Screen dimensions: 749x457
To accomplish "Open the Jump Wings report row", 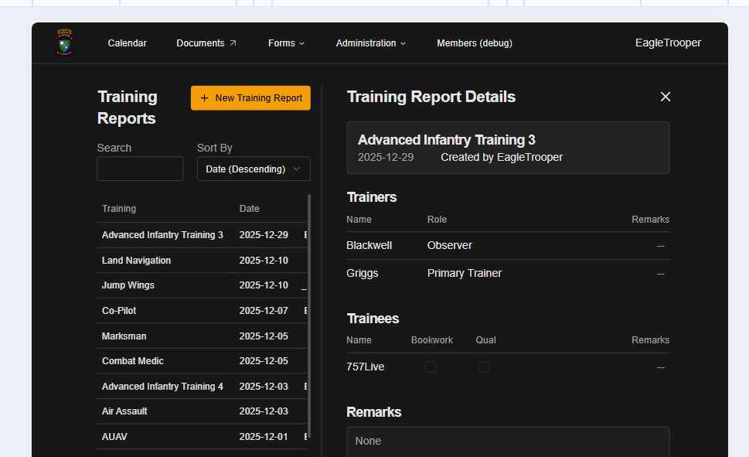I will point(128,285).
